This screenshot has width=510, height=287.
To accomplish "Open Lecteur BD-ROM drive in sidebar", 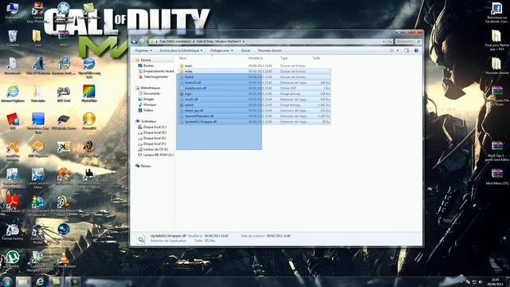I will 156,155.
